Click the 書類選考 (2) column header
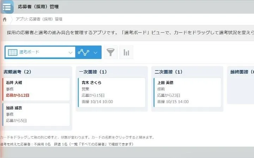This screenshot has width=254, height=158. 17,72
